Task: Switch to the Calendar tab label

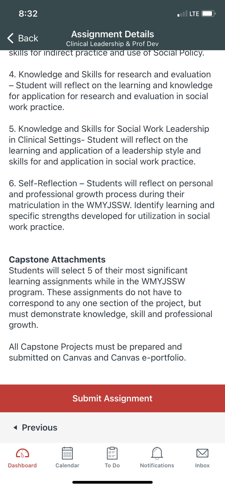Action: pos(67,465)
